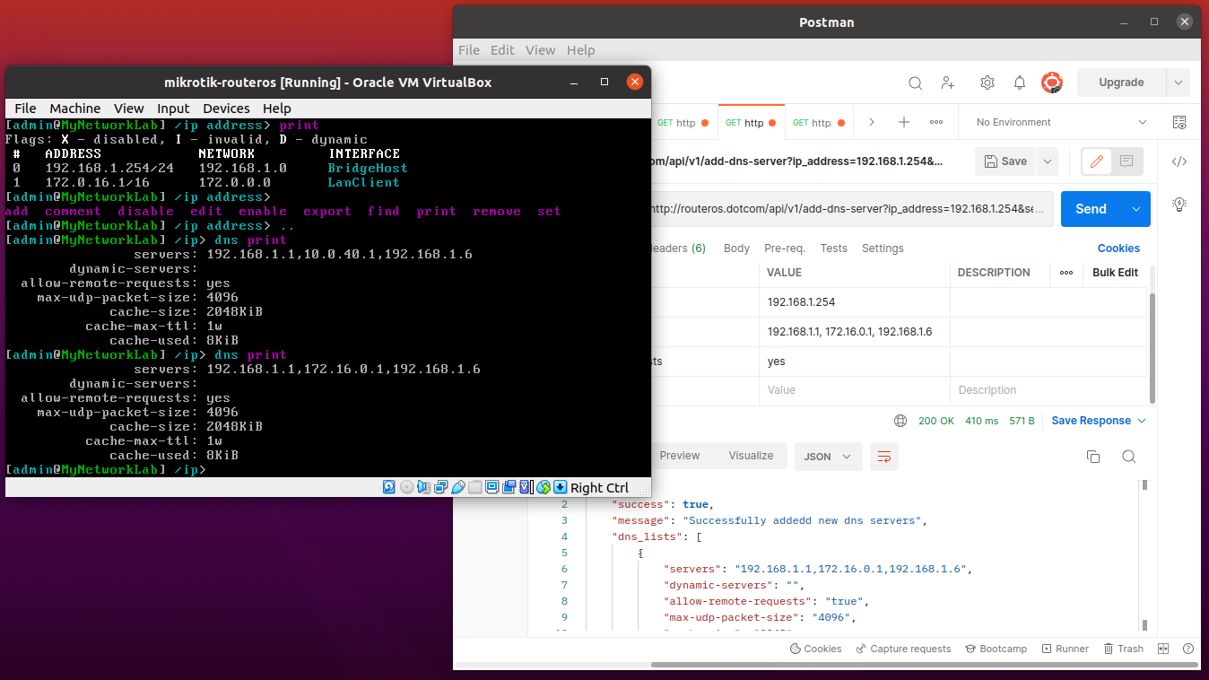Click the VirtualBox optical disc status icon
The image size is (1209, 680).
point(406,487)
